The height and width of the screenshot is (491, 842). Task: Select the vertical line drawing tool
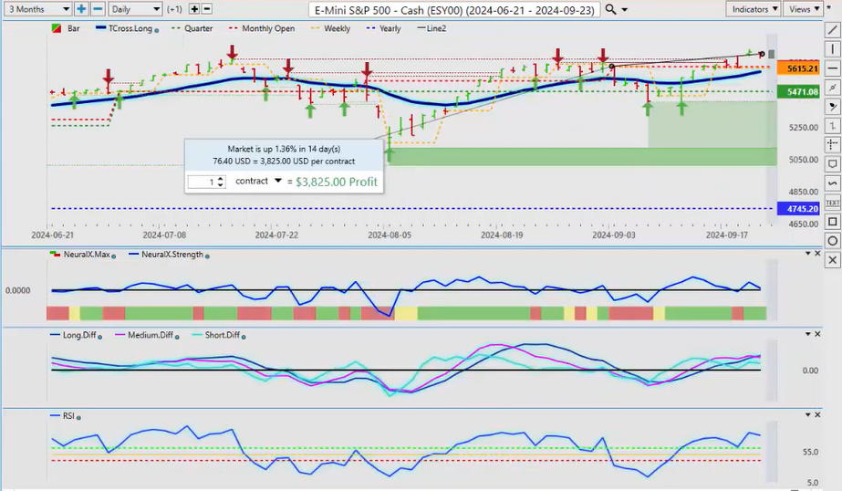pos(832,49)
